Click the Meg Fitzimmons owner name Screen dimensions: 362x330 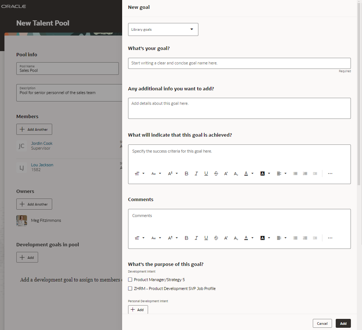tap(46, 220)
